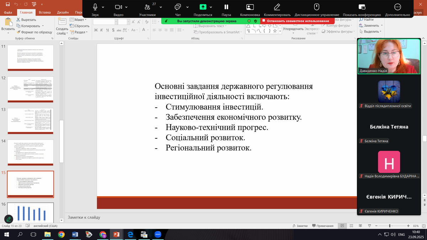Open the Zoom chat panel
The height and width of the screenshot is (240, 427).
click(178, 7)
